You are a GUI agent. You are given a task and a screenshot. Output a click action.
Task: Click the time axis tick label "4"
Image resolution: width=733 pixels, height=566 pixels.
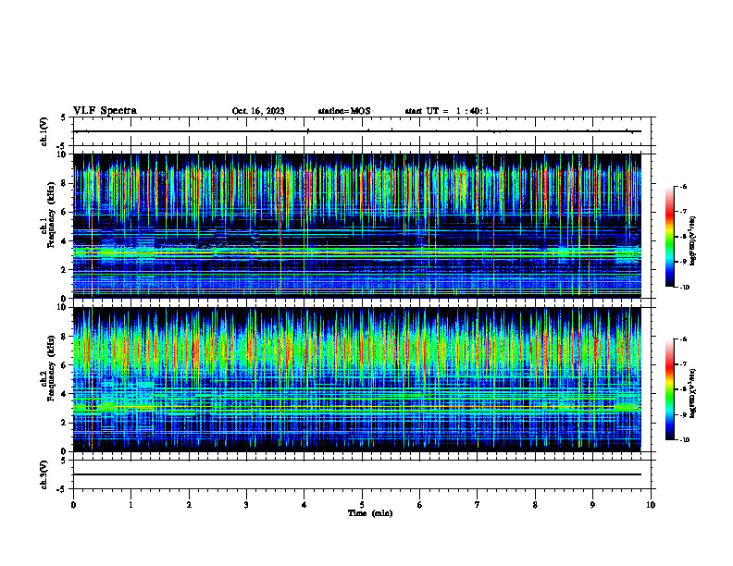(304, 505)
